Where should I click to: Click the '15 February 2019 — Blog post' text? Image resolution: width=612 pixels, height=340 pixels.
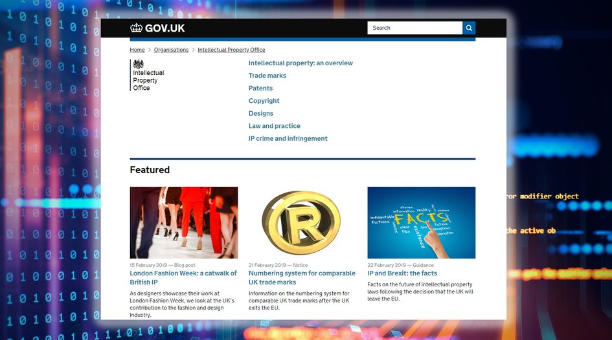coord(163,265)
